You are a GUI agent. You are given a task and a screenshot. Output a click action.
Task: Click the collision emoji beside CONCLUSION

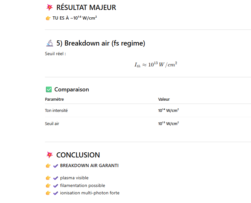pos(49,155)
